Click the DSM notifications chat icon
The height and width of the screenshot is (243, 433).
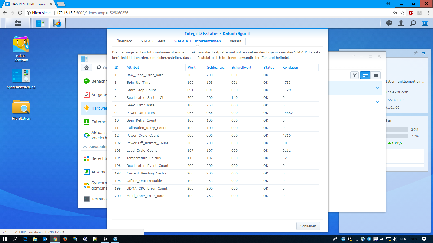pyautogui.click(x=389, y=23)
